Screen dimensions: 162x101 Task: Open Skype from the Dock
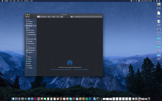click(70, 99)
